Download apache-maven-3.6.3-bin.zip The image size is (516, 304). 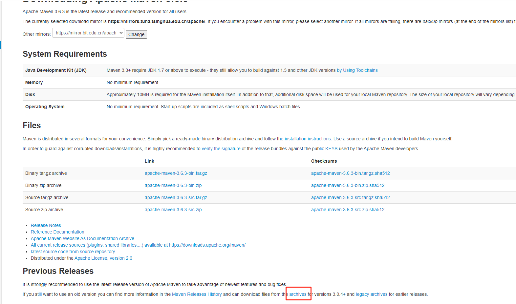click(x=173, y=185)
